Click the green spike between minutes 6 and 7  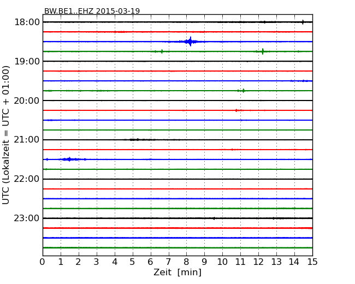(162, 51)
